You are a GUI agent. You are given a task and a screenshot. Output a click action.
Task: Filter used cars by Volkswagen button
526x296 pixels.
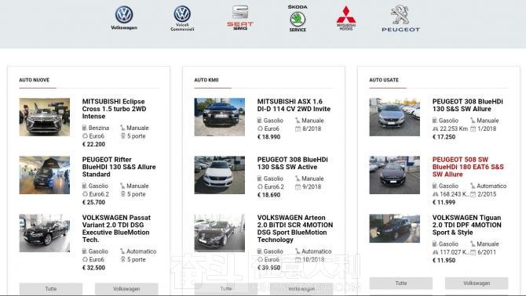(x=477, y=283)
